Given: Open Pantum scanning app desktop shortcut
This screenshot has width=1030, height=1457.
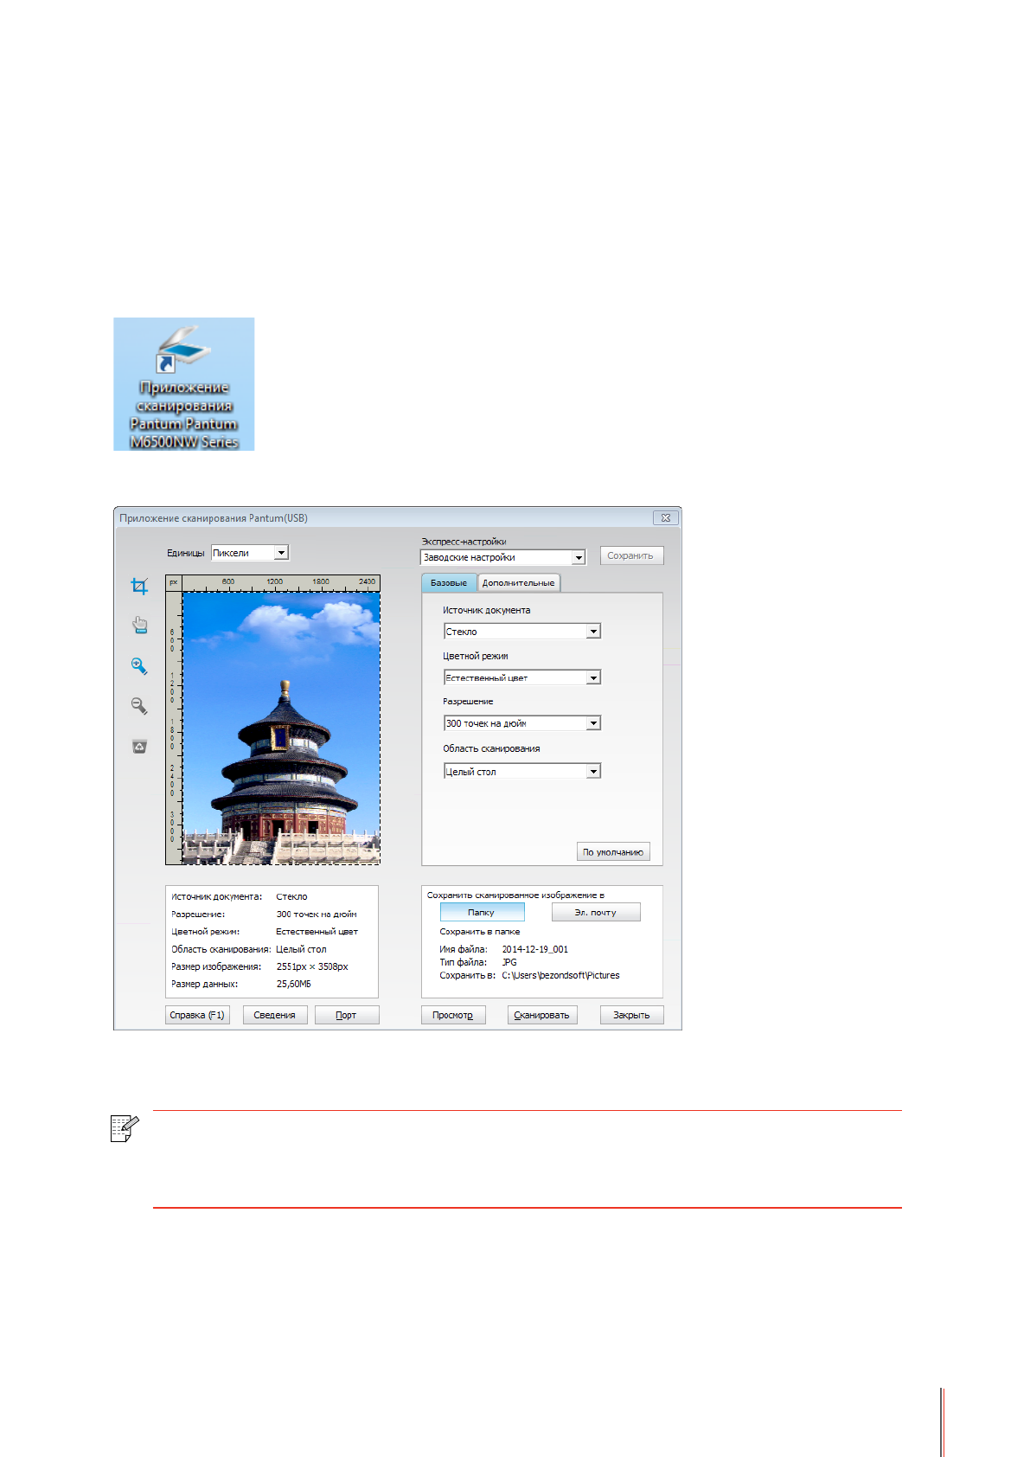Looking at the screenshot, I should click(x=183, y=383).
